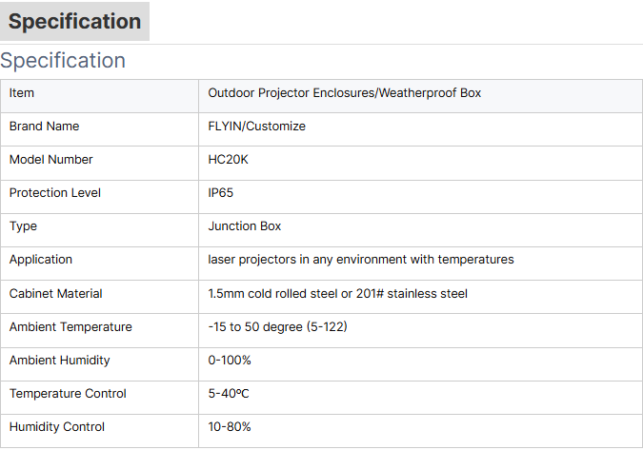Click the Cabinet Material label
643x450 pixels.
click(x=56, y=294)
